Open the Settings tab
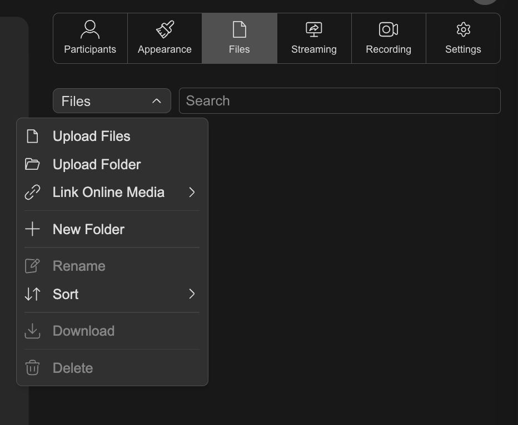This screenshot has height=425, width=518. (463, 38)
